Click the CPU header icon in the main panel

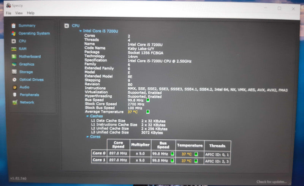pos(66,26)
